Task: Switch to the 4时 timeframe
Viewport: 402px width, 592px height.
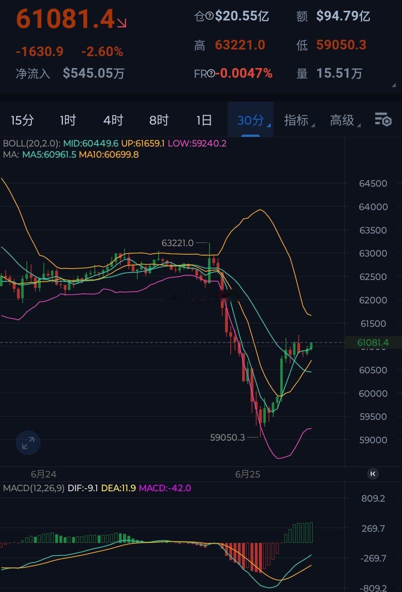Action: (113, 120)
